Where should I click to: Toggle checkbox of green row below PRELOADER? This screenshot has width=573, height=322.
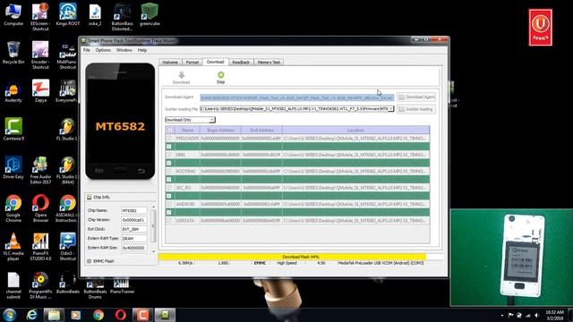[x=169, y=147]
